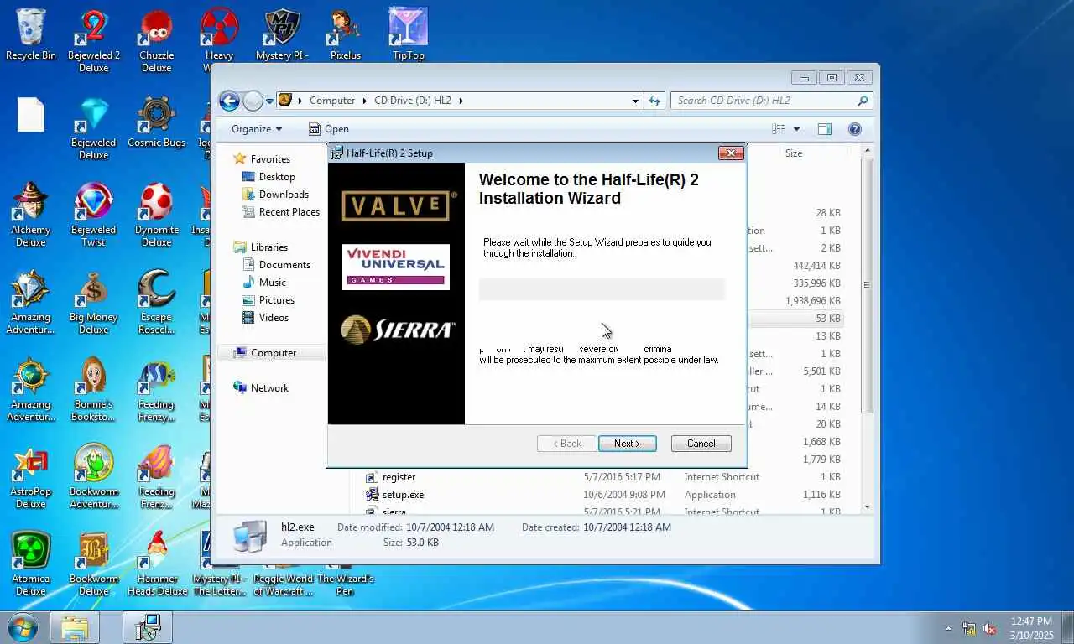The height and width of the screenshot is (644, 1074).
Task: Open recent pages dropdown beside forward button
Action: [269, 101]
